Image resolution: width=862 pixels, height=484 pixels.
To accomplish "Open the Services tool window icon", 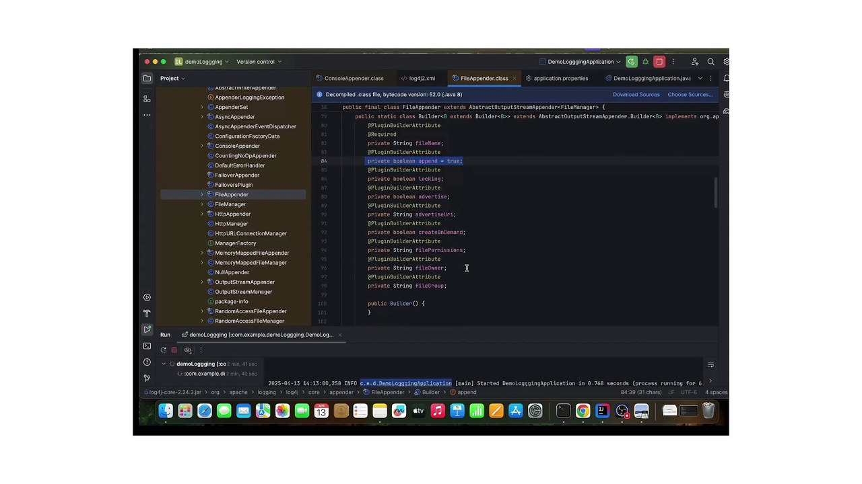I will coord(147,297).
